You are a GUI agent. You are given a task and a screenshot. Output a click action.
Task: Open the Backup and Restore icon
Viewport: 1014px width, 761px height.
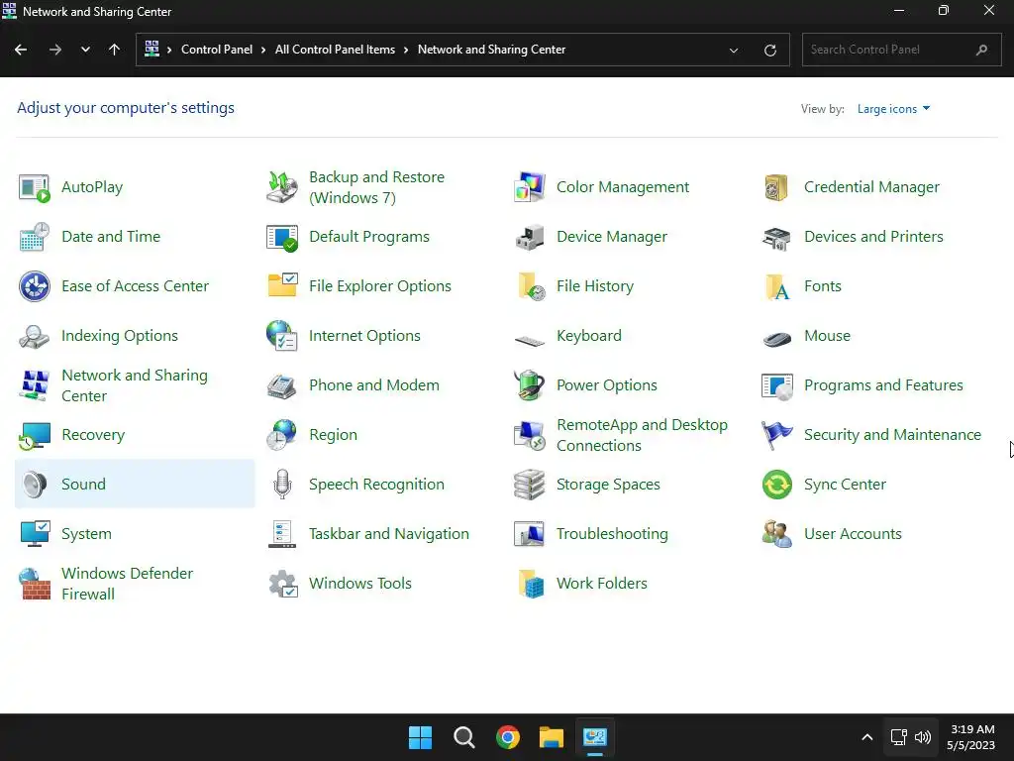pyautogui.click(x=282, y=187)
